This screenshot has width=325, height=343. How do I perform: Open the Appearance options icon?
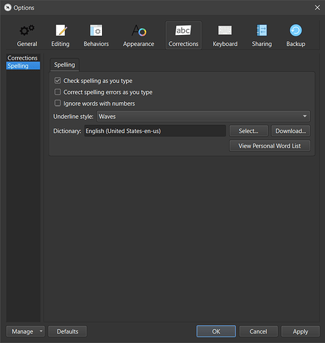(x=139, y=30)
